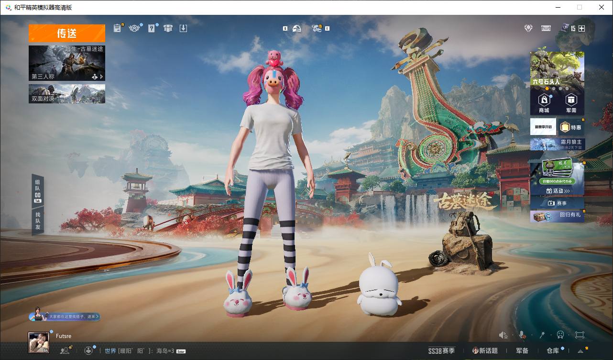Image resolution: width=613 pixels, height=360 pixels.
Task: Click the plus icon beside currency 15
Action: point(581,28)
